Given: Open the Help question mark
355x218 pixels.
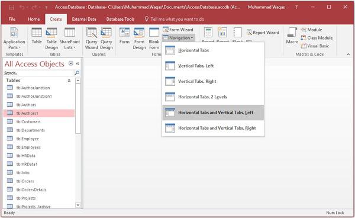Looking at the screenshot, I should click(x=296, y=7).
